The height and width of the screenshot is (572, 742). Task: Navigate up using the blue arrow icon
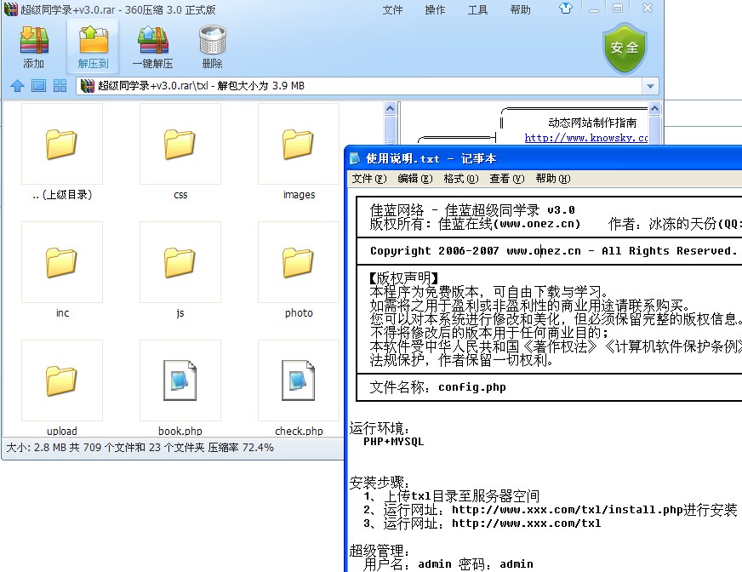point(17,85)
